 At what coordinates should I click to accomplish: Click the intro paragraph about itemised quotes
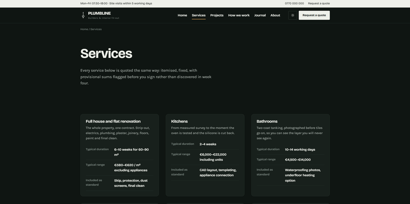coord(146,77)
